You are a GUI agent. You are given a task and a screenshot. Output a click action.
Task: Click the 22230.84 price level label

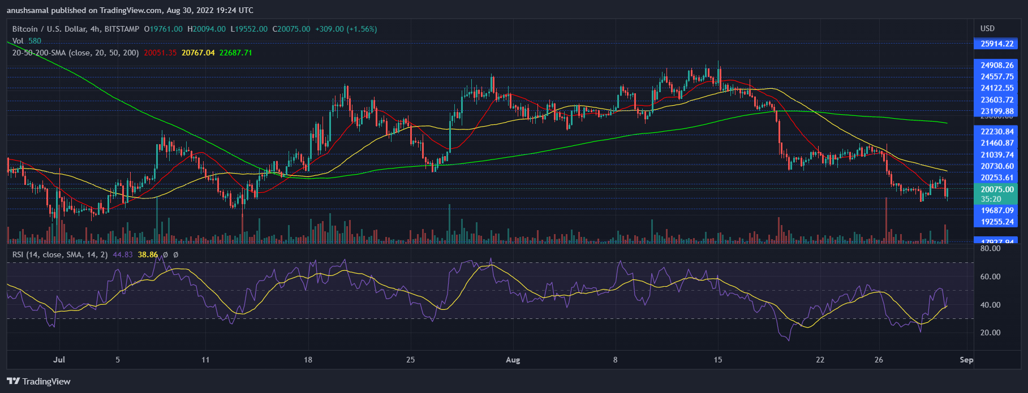(997, 131)
